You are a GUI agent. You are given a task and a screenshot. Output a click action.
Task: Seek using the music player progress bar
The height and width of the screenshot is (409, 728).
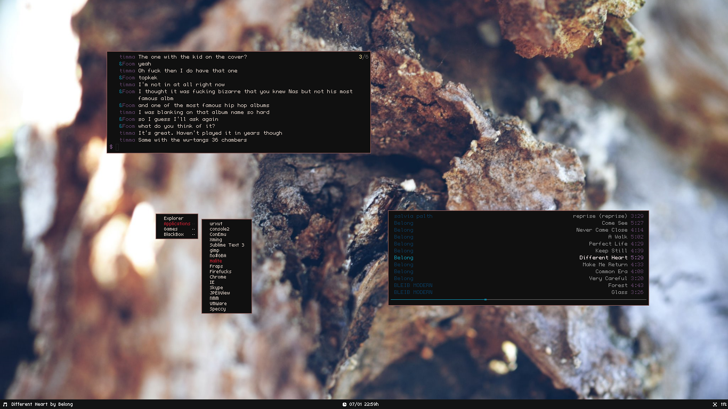click(x=518, y=299)
